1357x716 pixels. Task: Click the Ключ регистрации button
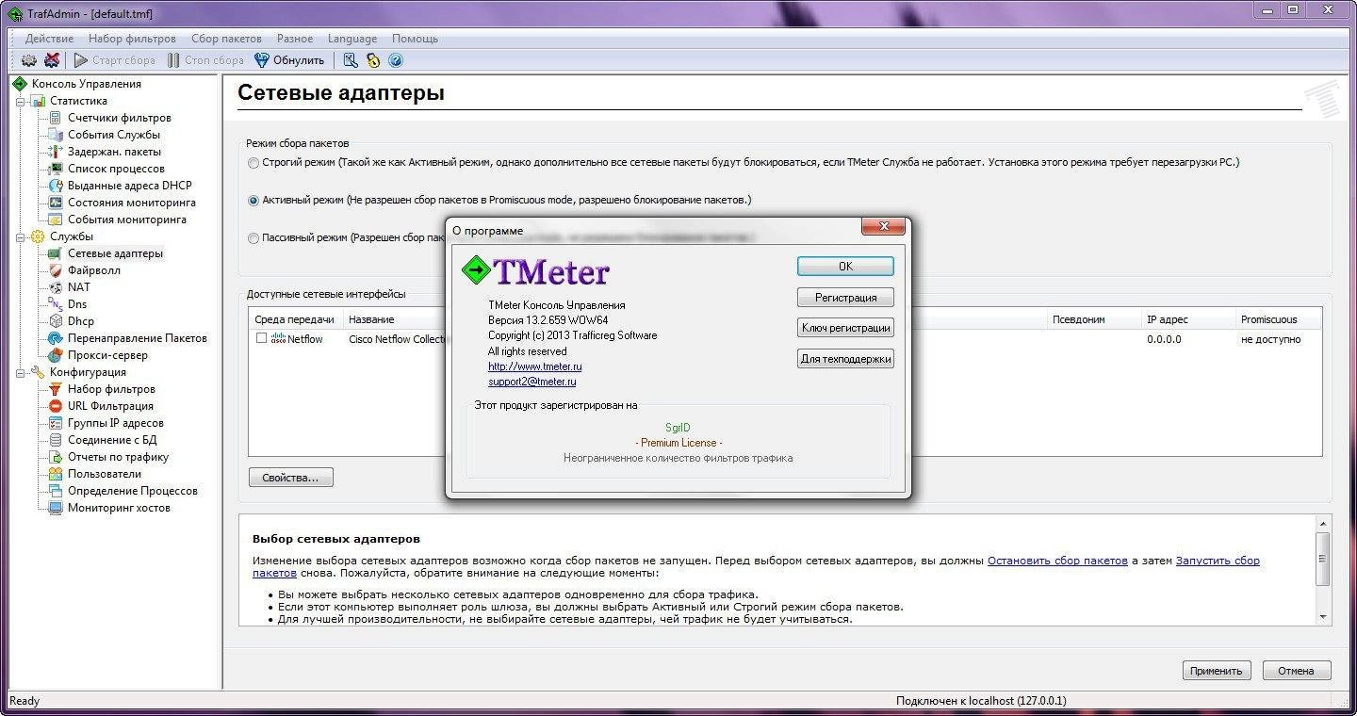point(845,328)
